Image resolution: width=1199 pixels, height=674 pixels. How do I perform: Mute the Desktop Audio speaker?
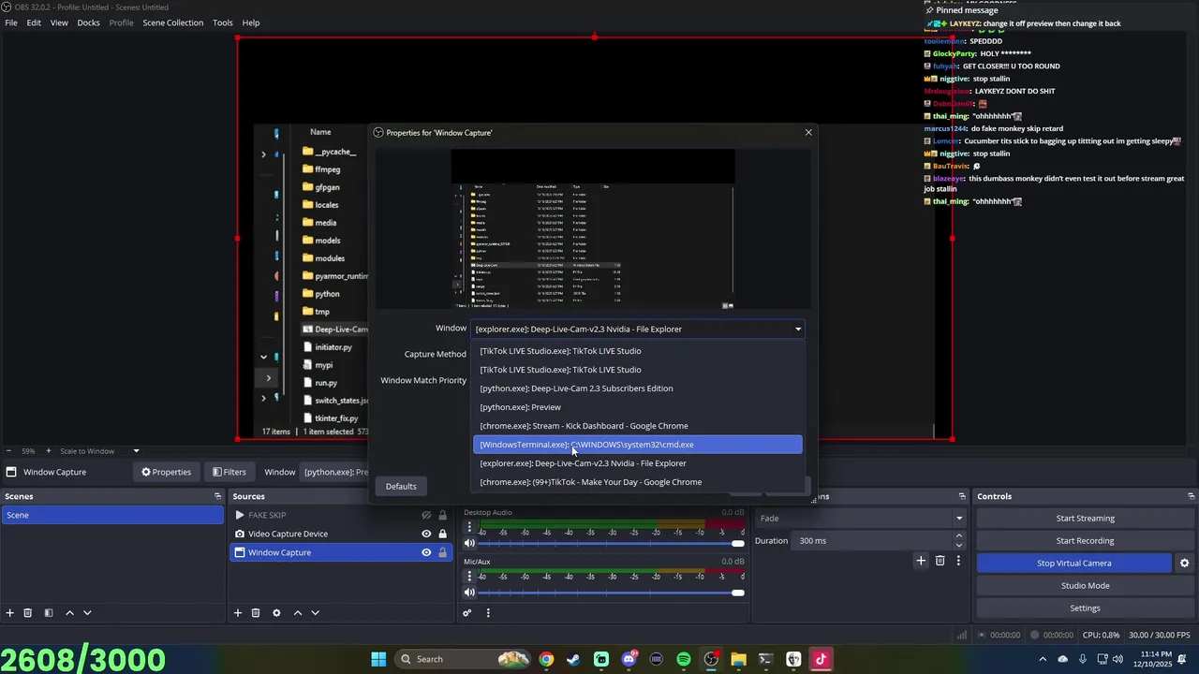point(469,544)
